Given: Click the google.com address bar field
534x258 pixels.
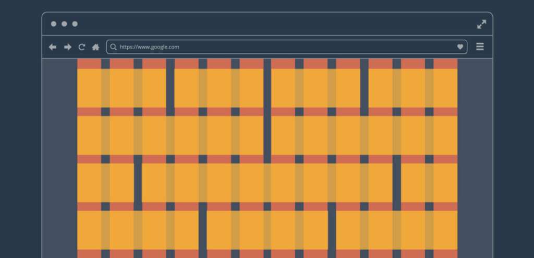Looking at the screenshot, I should [x=287, y=47].
